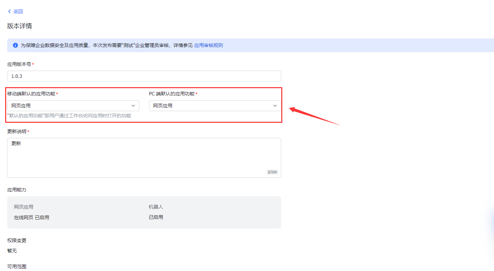Click the chevron in the mobile dropdown

tap(133, 106)
